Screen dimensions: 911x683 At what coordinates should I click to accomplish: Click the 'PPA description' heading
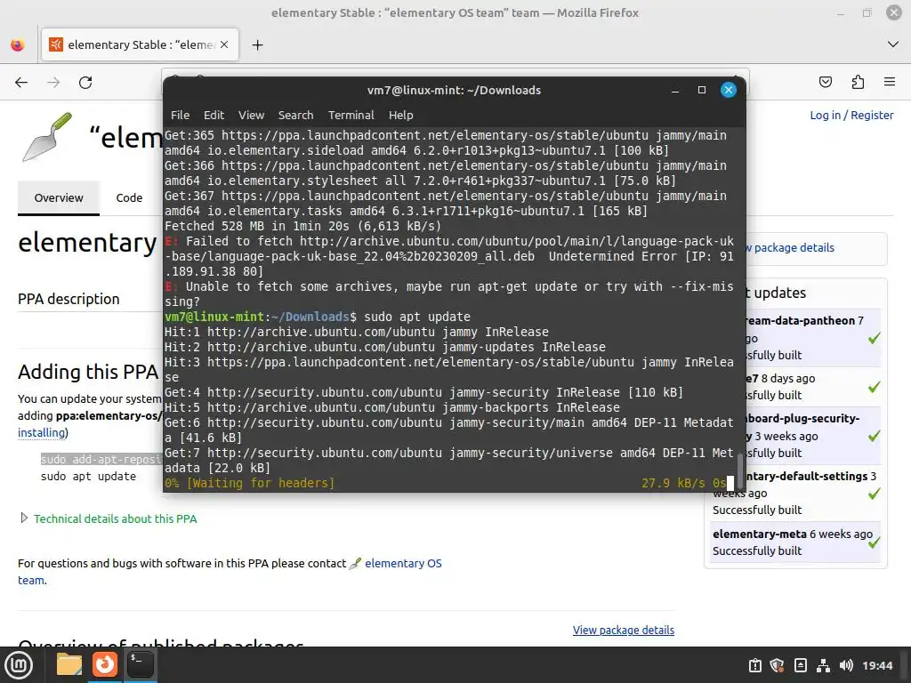pyautogui.click(x=69, y=299)
